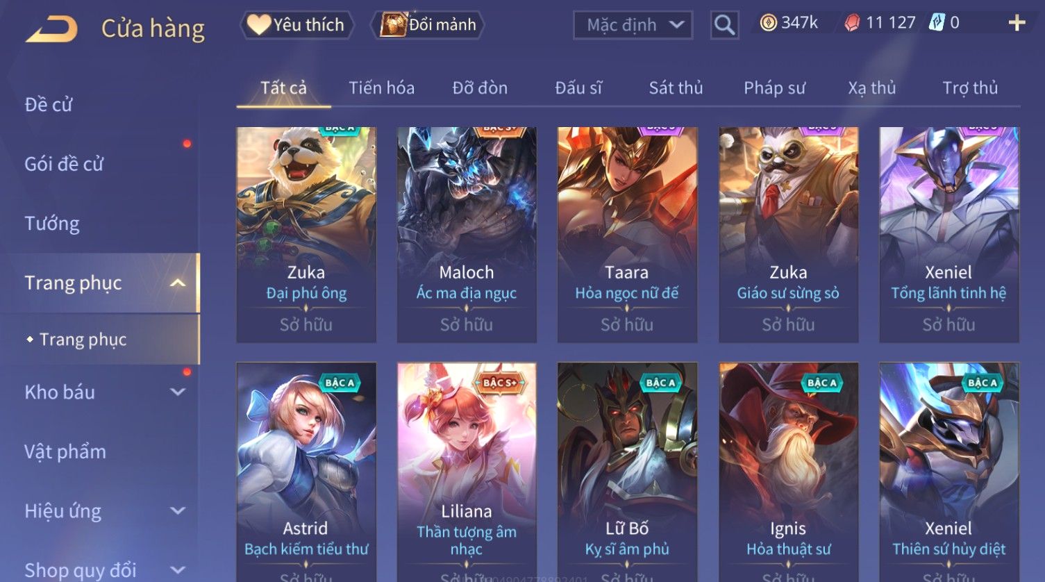The height and width of the screenshot is (582, 1045).
Task: Select Maloch Ác ma địa ngục skin card
Action: click(x=467, y=234)
